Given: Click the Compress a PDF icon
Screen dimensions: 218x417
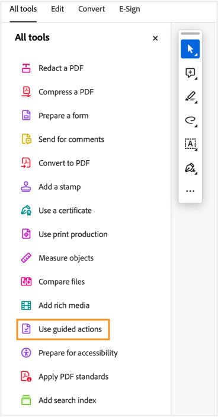Looking at the screenshot, I should 26,92.
